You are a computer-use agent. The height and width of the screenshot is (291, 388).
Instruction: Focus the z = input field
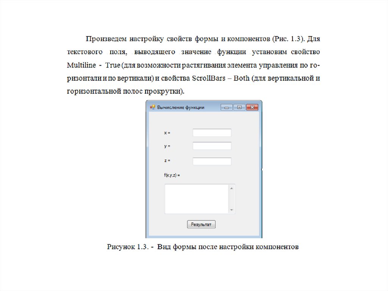point(212,161)
